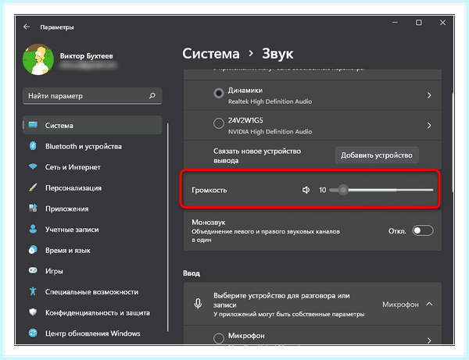Select the 24V2W1G5 output radio button
Viewport: 469px width, 360px height.
click(x=219, y=123)
